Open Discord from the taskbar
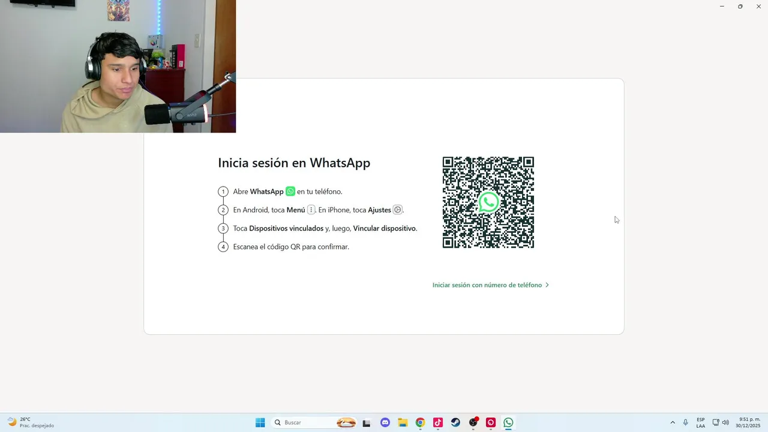Screen dimensions: 768x432 385,422
